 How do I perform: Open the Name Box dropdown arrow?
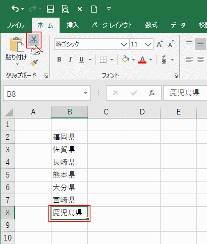point(85,93)
